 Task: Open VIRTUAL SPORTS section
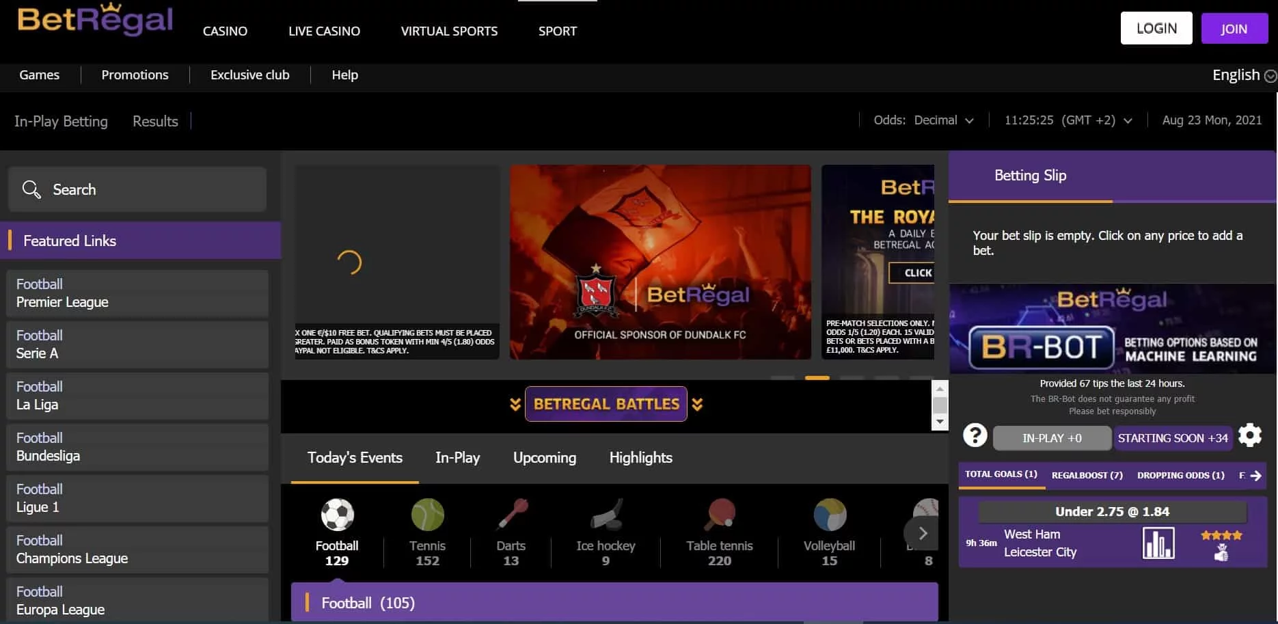(x=449, y=31)
